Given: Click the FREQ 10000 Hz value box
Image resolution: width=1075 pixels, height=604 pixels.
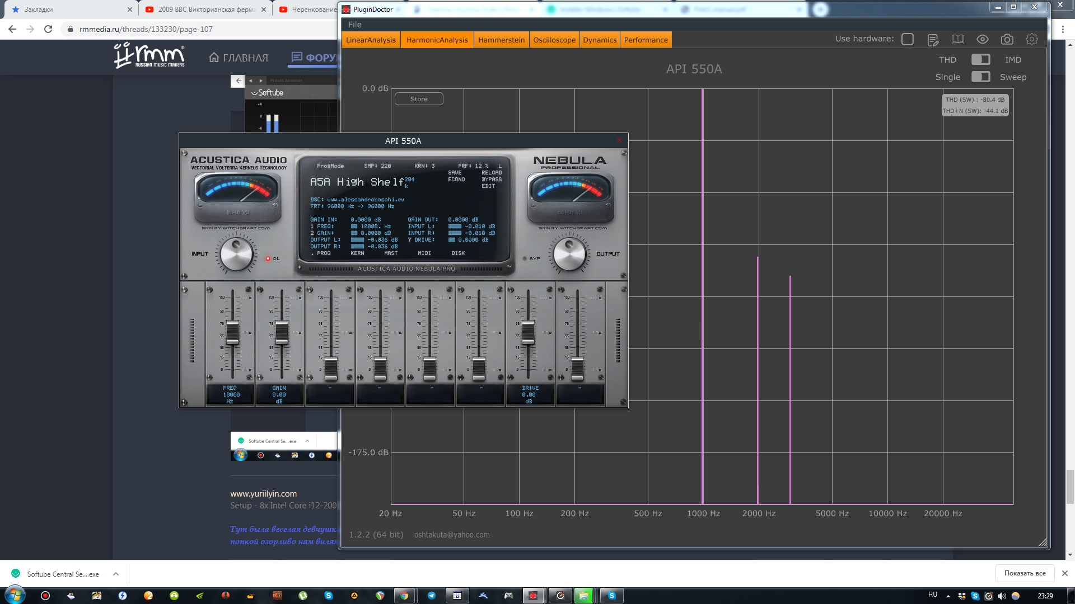Looking at the screenshot, I should (230, 394).
